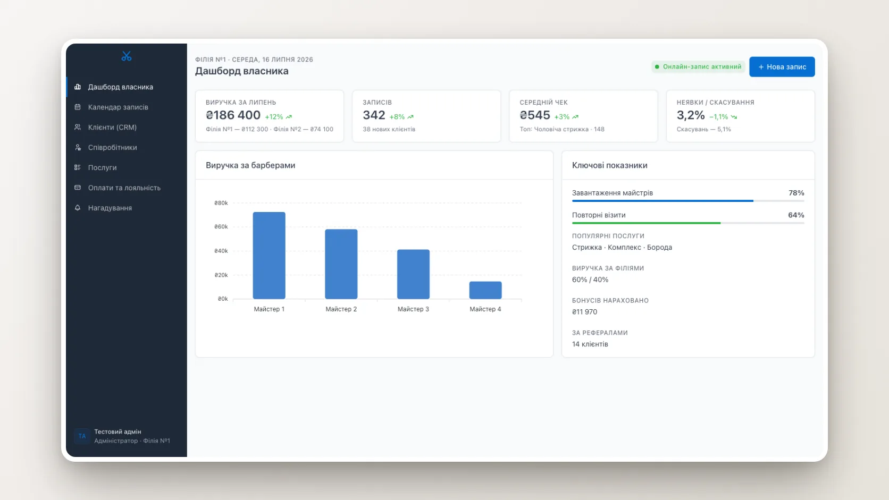Click the scissors logo icon in the sidebar

127,56
